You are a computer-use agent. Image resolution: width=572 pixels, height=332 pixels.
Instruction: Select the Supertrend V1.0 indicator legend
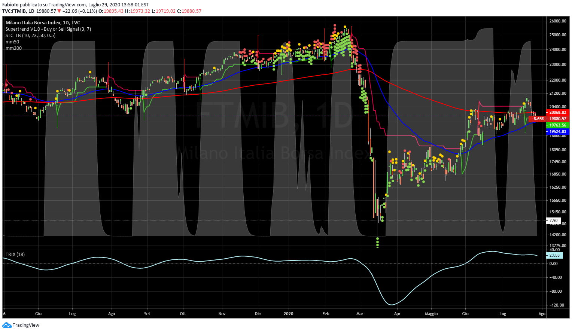(x=48, y=29)
